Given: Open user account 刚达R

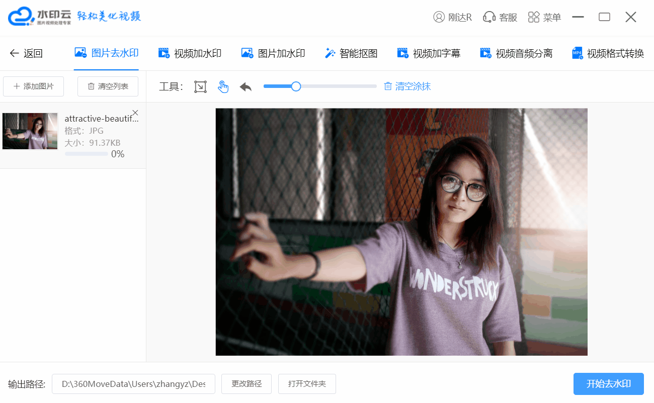Looking at the screenshot, I should point(452,17).
